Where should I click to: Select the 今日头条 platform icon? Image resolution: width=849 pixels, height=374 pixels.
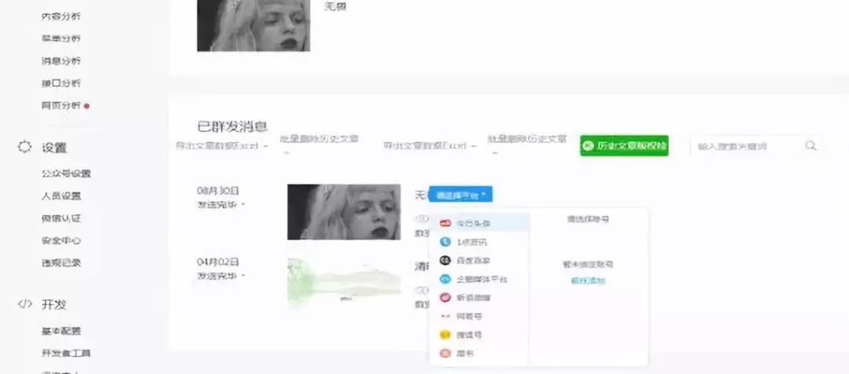click(x=446, y=223)
